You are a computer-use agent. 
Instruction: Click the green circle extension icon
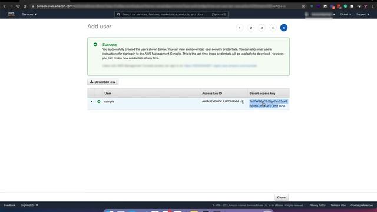[345, 6]
